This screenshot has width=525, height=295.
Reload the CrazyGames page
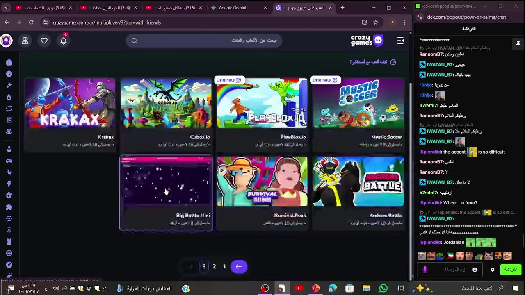31,23
